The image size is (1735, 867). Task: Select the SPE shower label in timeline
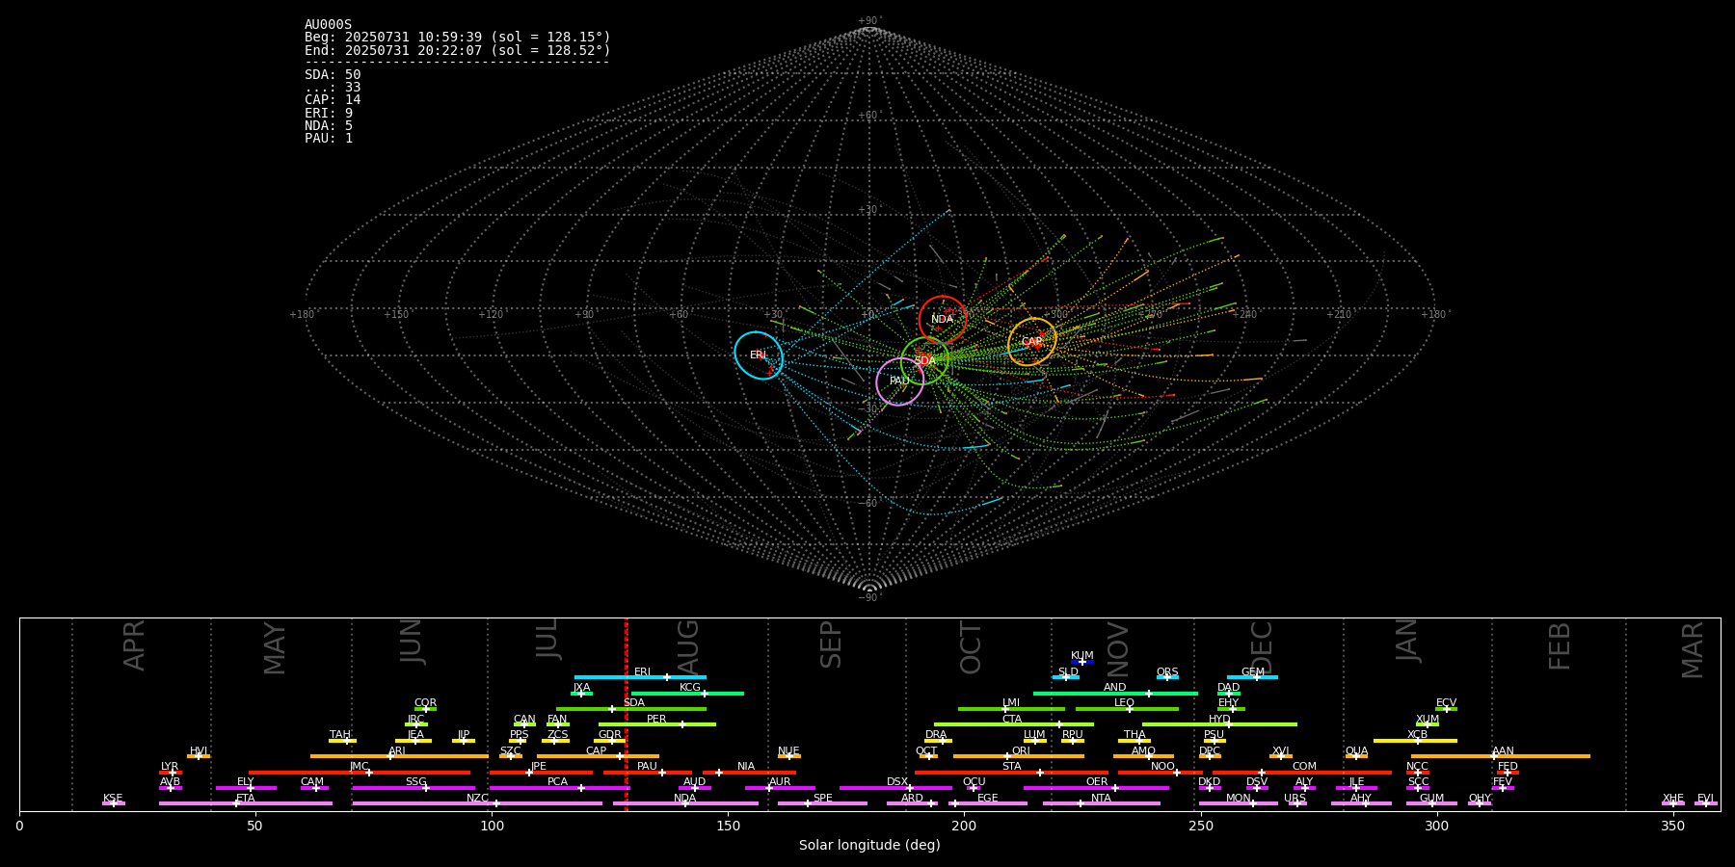[822, 799]
